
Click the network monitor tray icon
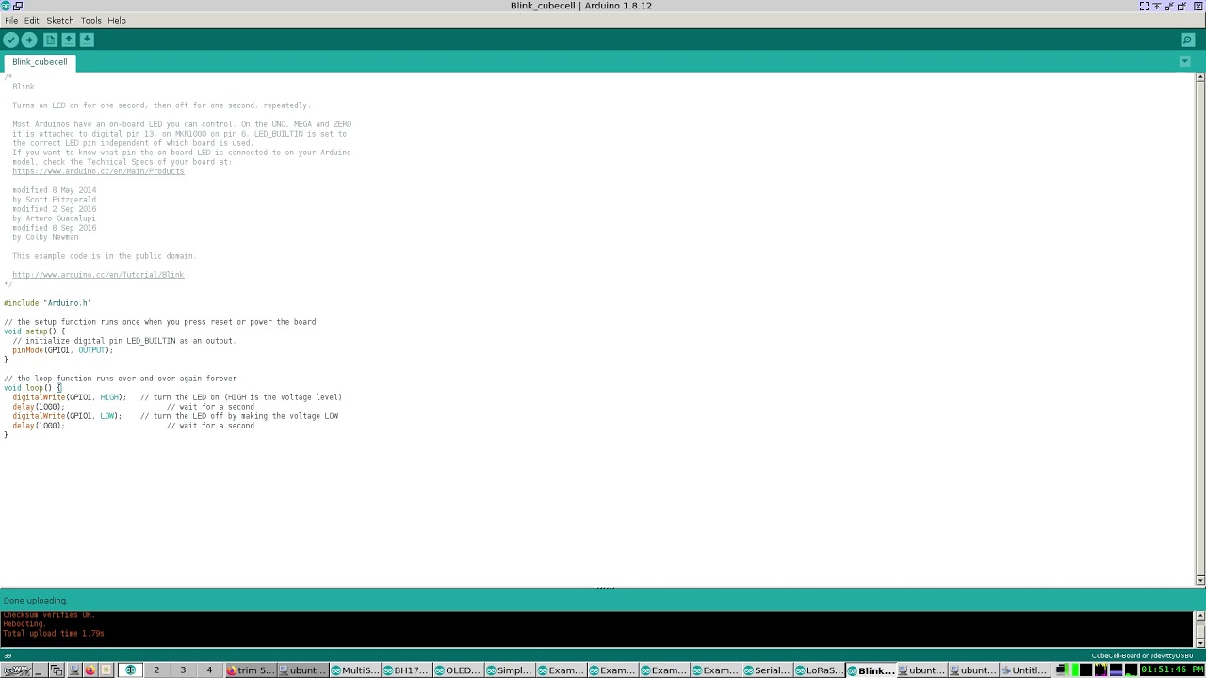1061,670
